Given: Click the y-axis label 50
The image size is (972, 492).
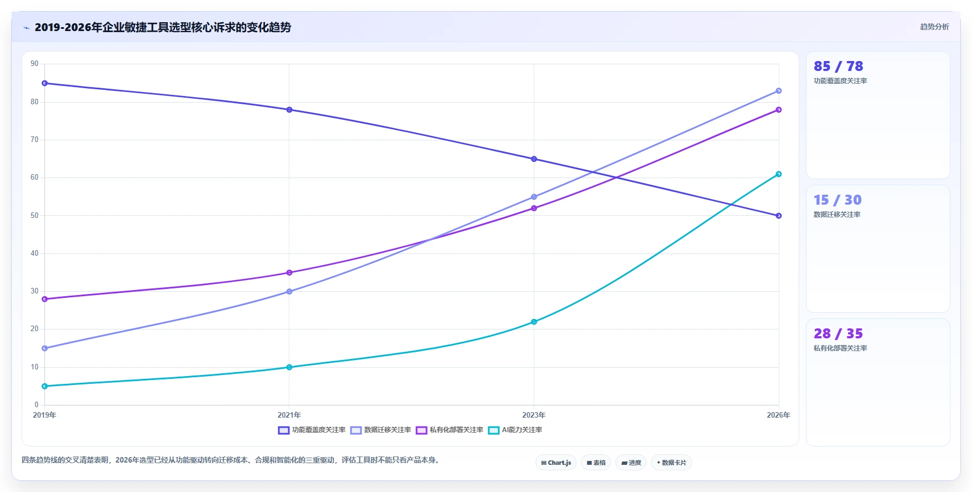Looking at the screenshot, I should [x=34, y=216].
